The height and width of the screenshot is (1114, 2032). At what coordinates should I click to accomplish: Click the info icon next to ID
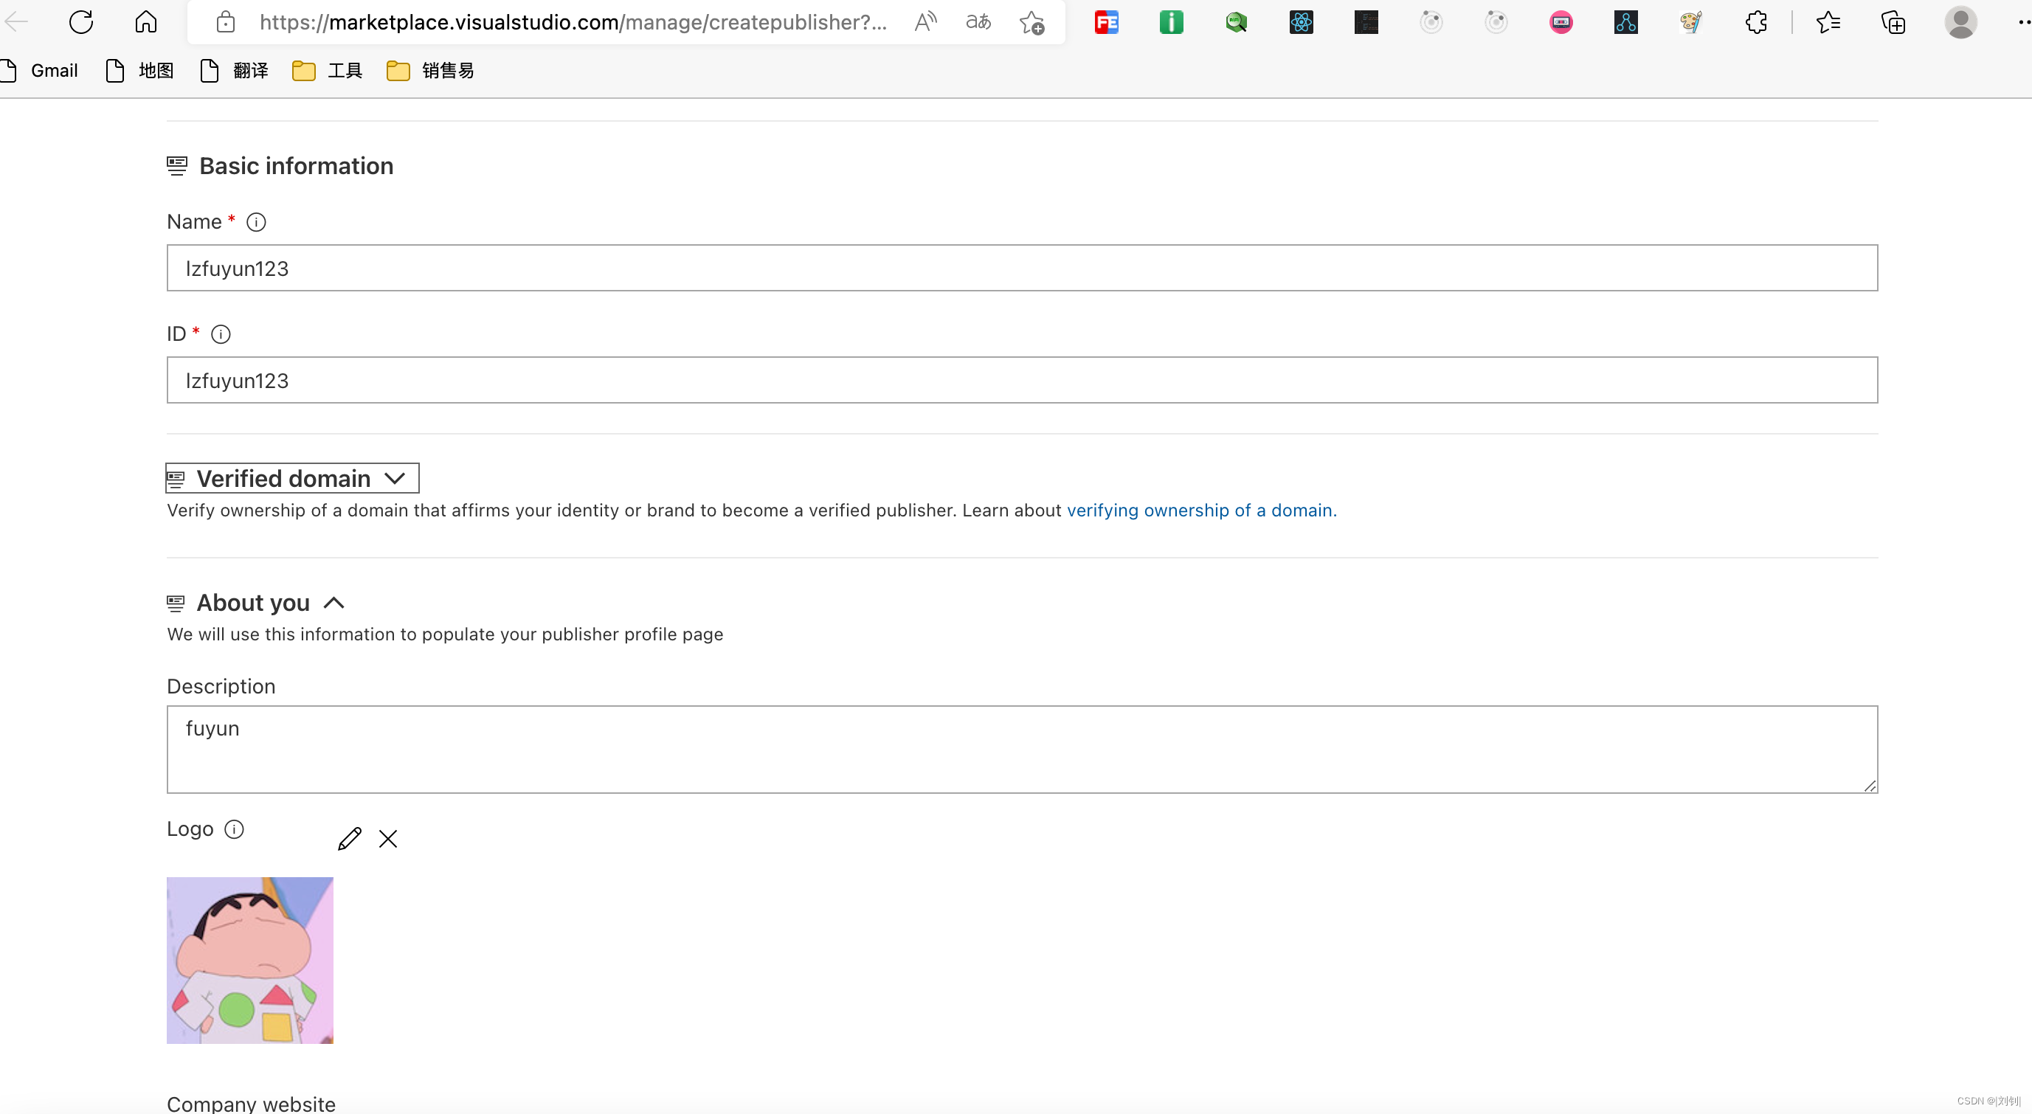tap(221, 334)
